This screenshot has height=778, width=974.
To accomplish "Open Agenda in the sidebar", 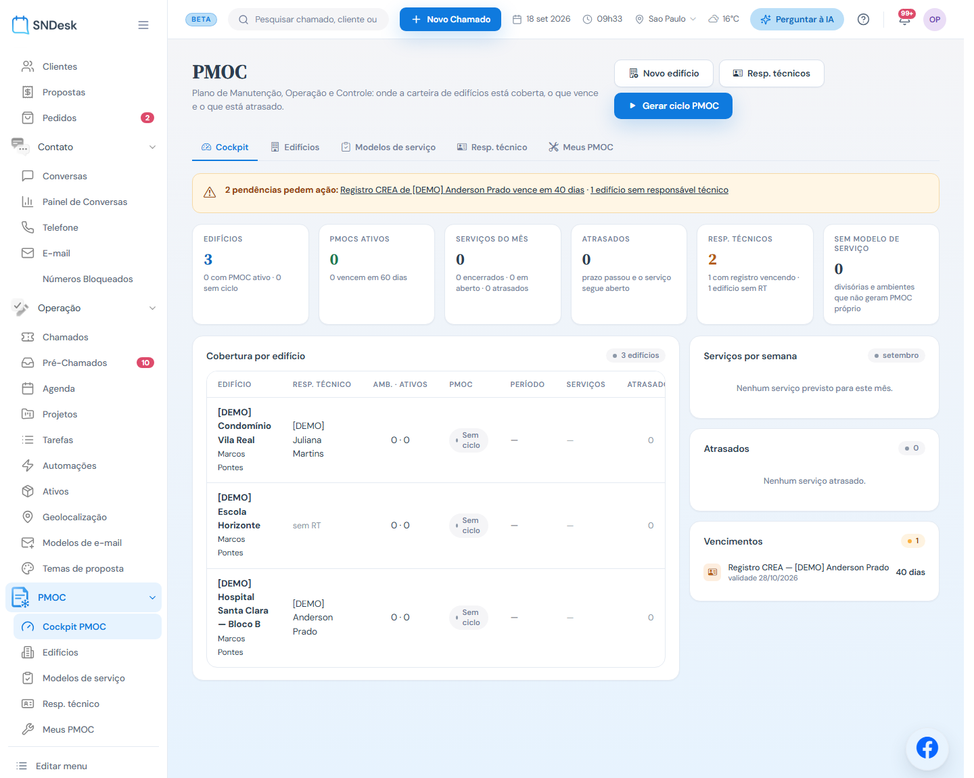I will [88, 388].
